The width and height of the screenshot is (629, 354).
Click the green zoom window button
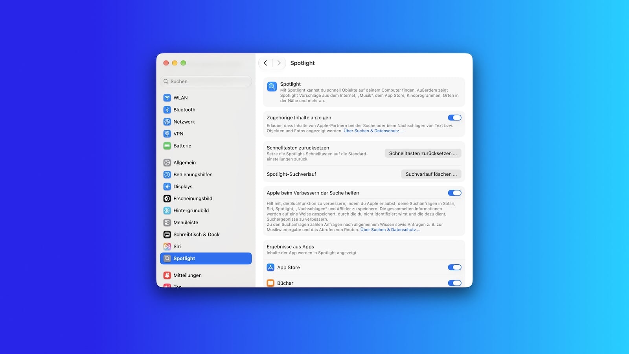[183, 63]
